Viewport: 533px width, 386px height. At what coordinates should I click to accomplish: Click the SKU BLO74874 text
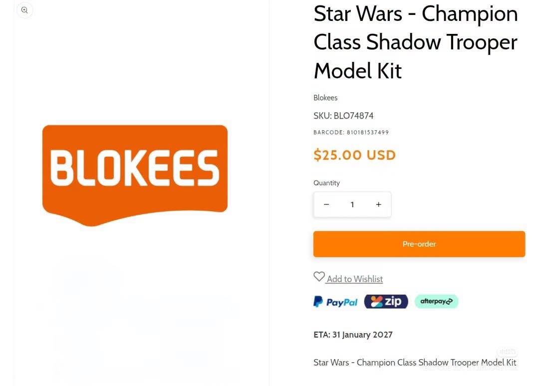pos(343,116)
